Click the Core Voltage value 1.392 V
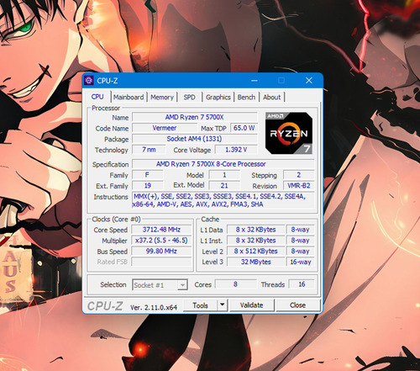 coord(236,150)
